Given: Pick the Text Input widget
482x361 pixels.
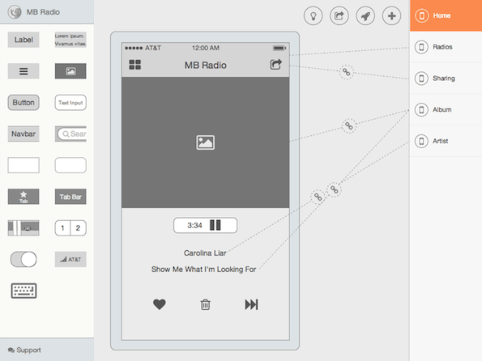Looking at the screenshot, I should pyautogui.click(x=70, y=102).
